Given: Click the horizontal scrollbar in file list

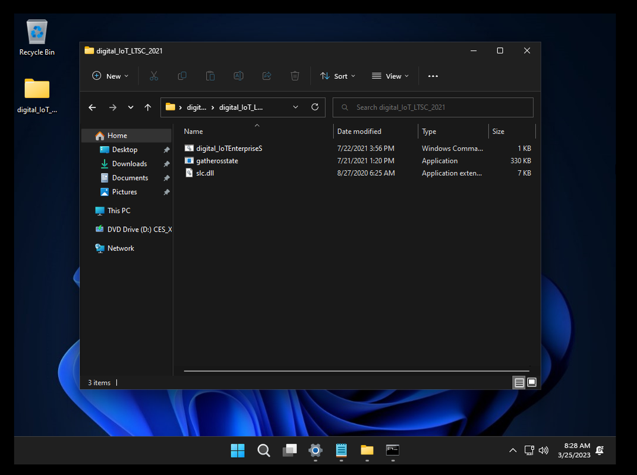Looking at the screenshot, I should (x=357, y=370).
